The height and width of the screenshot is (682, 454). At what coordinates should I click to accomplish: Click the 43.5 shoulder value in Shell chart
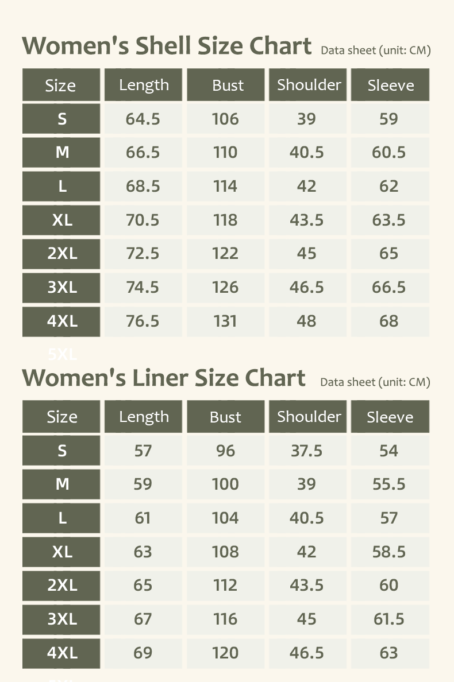pyautogui.click(x=307, y=220)
